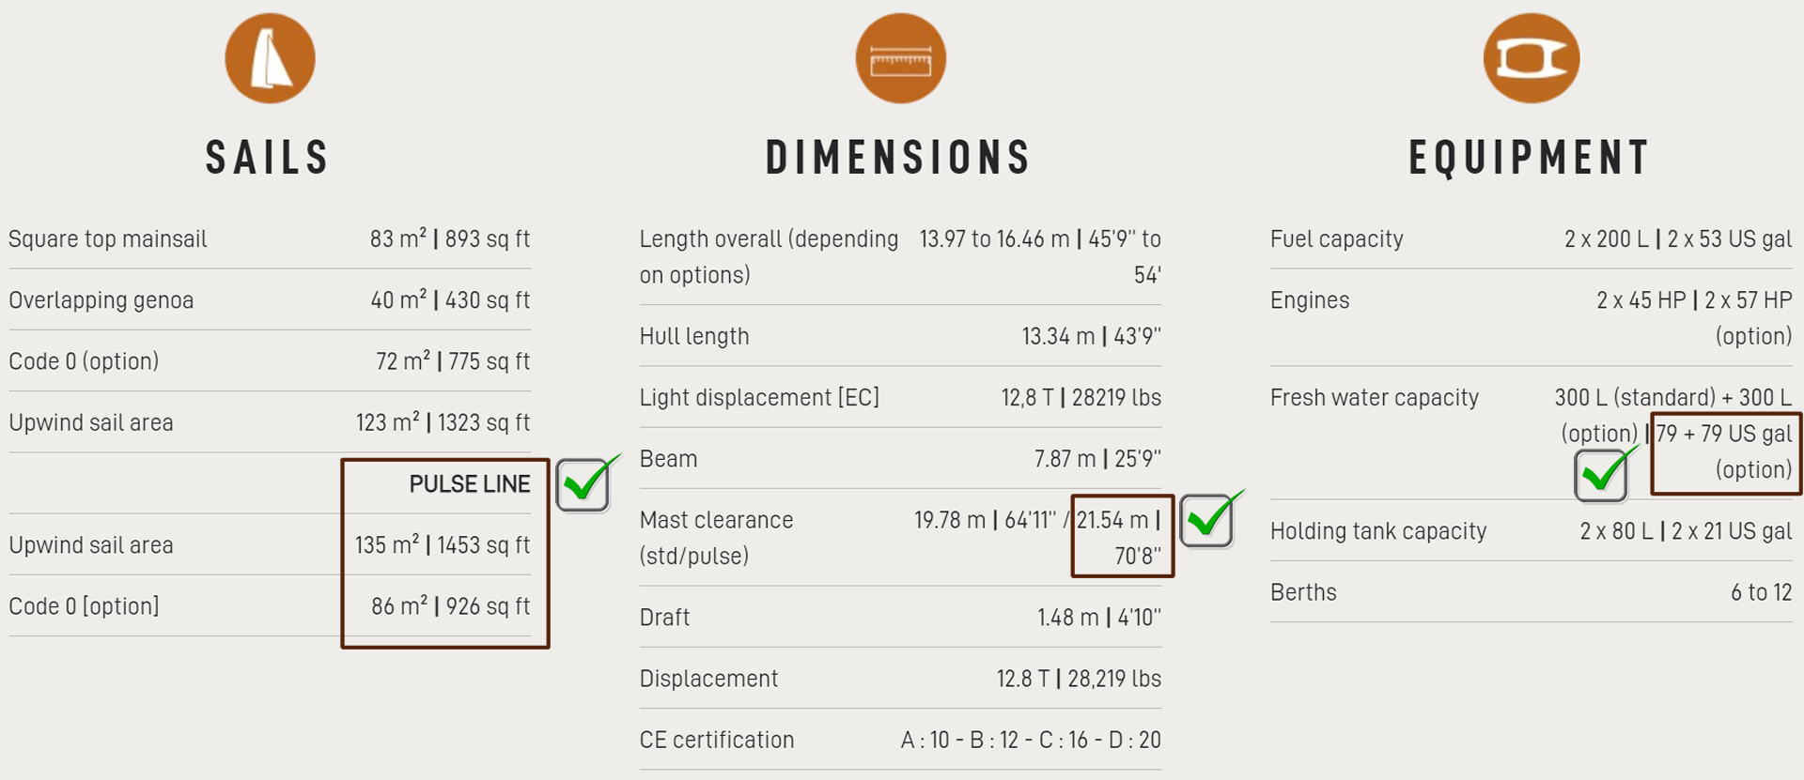Click the Square top mainsail row label
1804x780 pixels.
(108, 239)
